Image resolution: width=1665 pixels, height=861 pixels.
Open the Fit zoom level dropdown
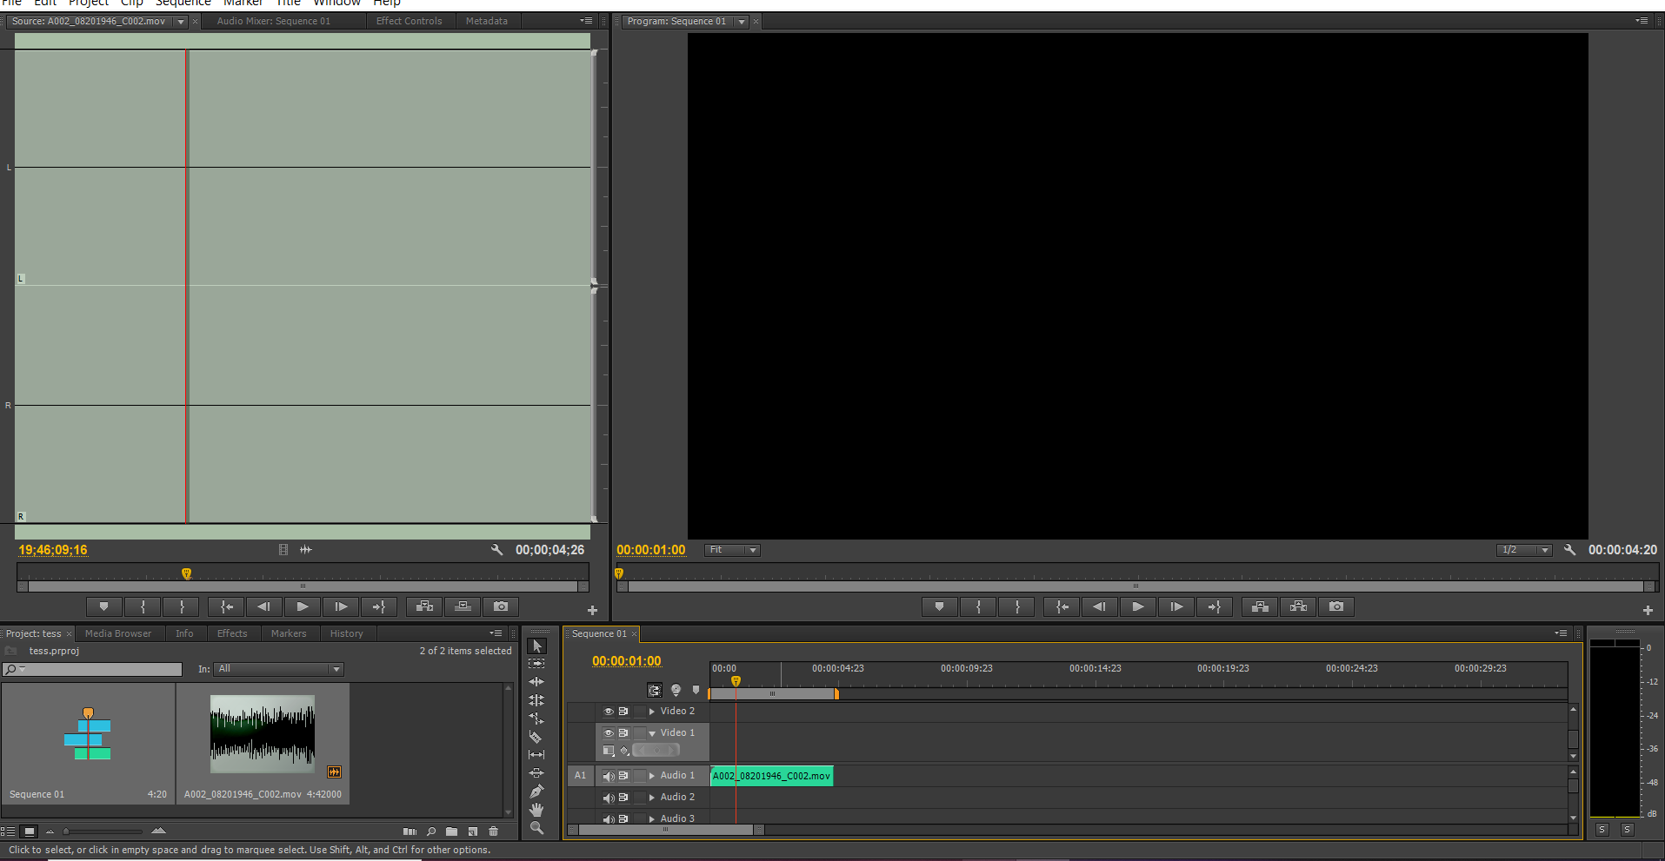(732, 550)
